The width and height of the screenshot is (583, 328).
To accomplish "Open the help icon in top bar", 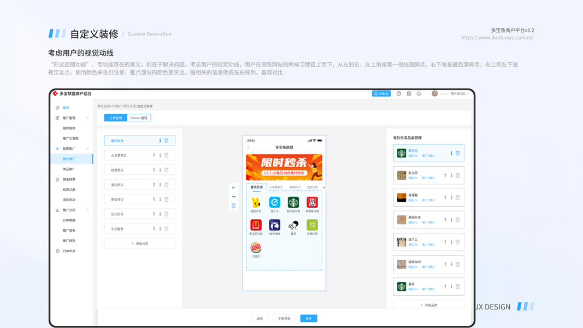I will [398, 93].
